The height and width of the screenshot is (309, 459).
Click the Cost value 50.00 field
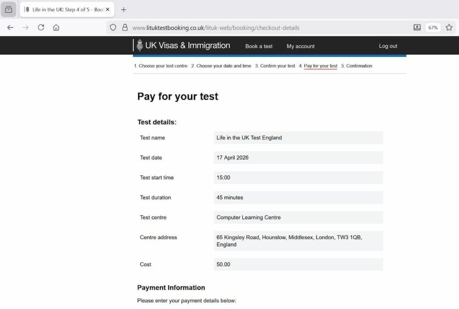[298, 265]
